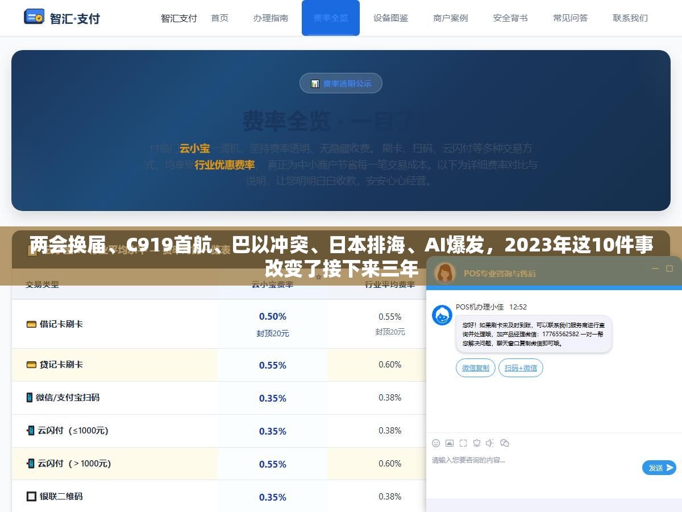Focus the 请输入您要咨询的内容 chat input

(534, 460)
